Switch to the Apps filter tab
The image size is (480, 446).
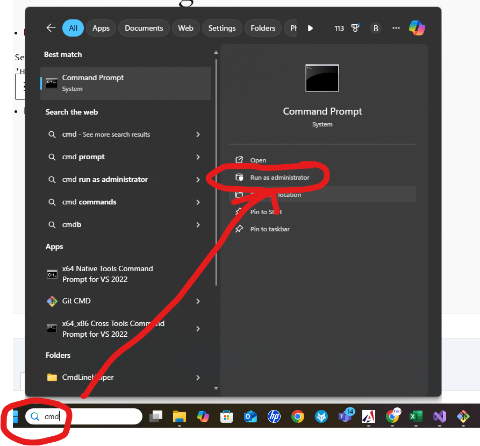(101, 28)
